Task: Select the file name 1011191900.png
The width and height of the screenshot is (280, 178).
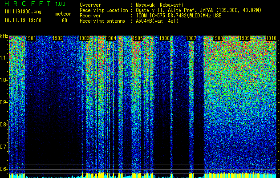Action: pos(23,12)
